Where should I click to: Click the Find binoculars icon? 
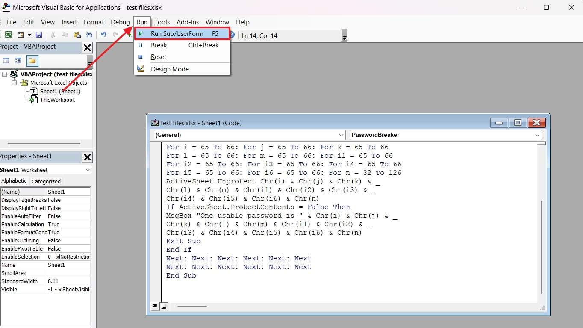[89, 35]
